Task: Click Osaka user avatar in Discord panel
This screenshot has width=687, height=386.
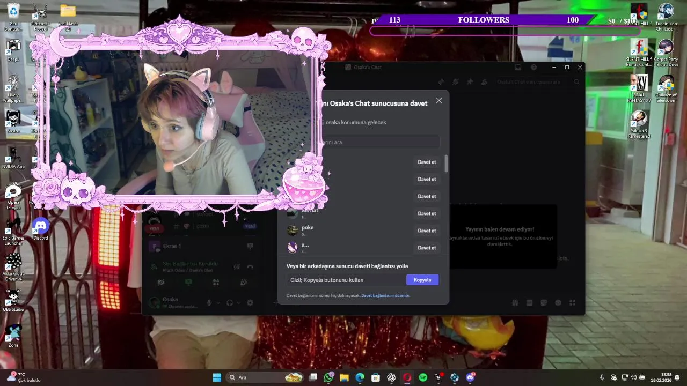Action: (155, 303)
